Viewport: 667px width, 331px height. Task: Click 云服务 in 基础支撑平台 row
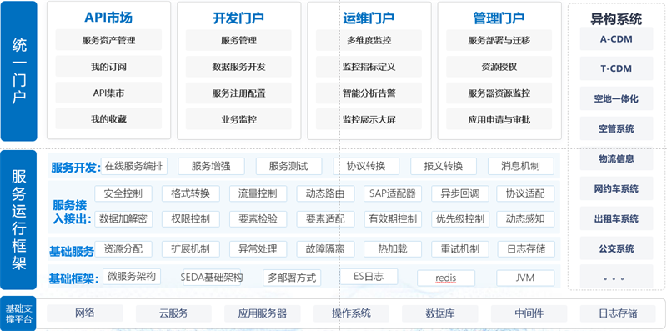[x=174, y=313]
